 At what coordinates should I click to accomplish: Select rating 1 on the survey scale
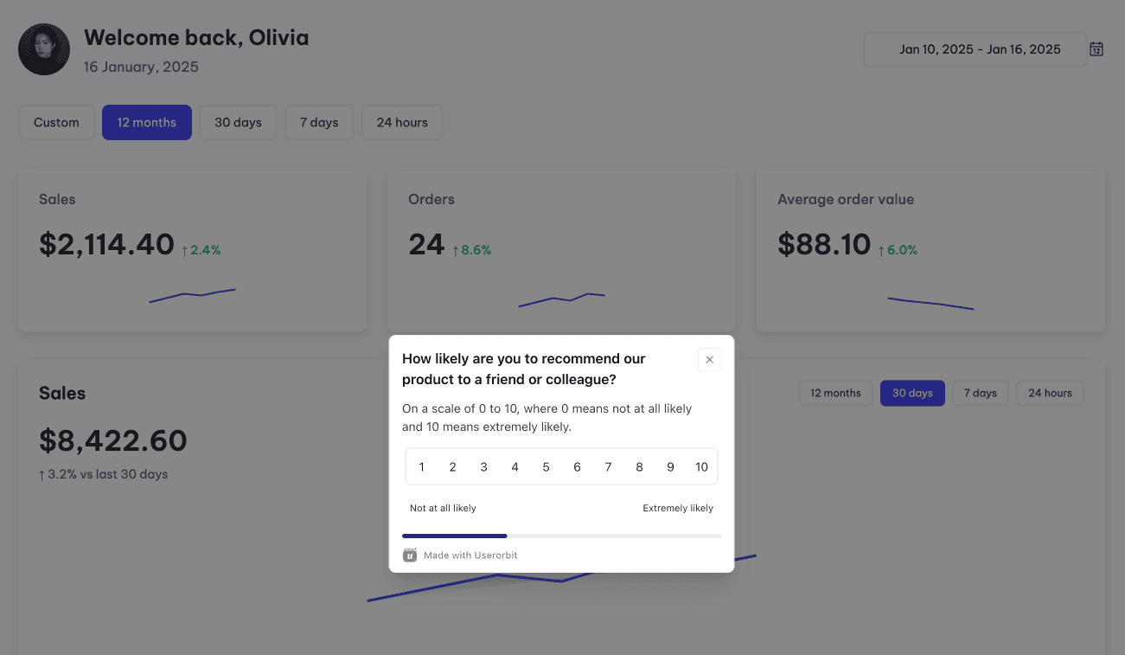point(421,467)
